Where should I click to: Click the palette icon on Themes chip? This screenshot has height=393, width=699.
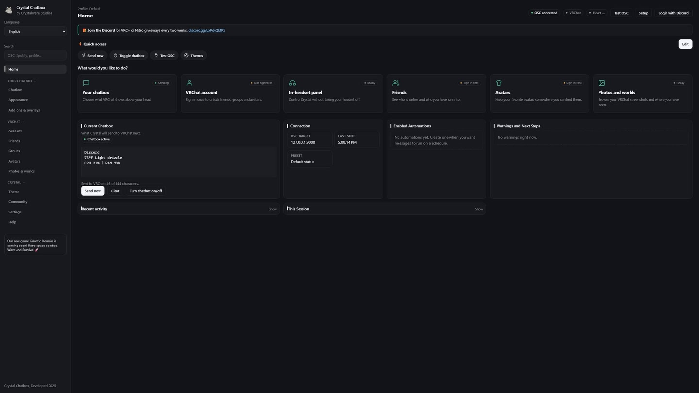(186, 55)
